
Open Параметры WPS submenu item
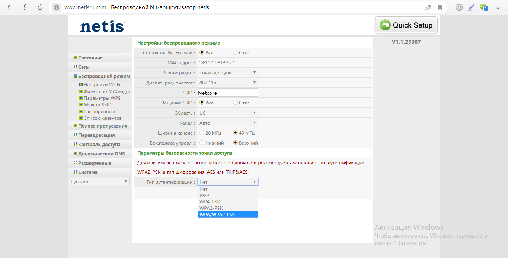click(102, 98)
